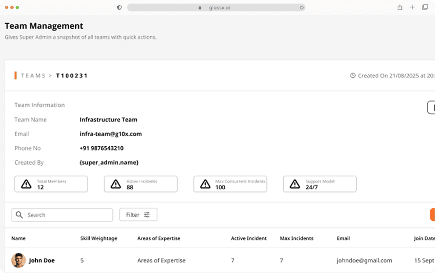Click the Name column header
The height and width of the screenshot is (273, 435).
(x=18, y=238)
